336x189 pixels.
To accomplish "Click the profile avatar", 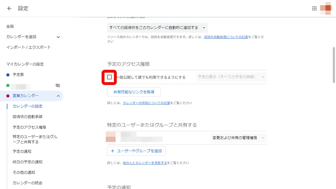I will (326, 8).
